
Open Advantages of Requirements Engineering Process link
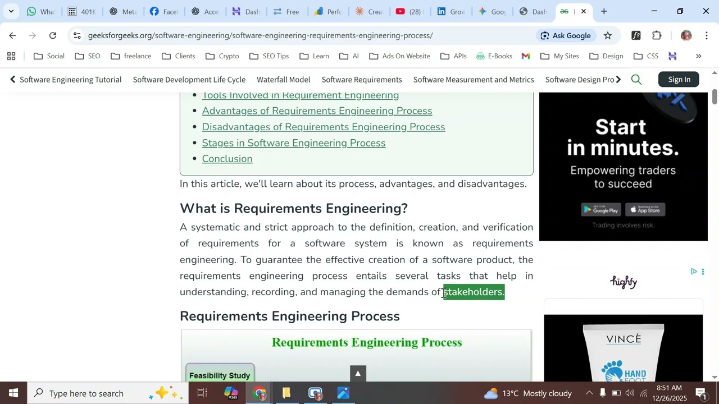[x=317, y=111]
